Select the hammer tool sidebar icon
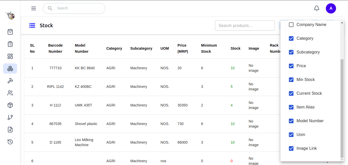Image resolution: width=348 pixels, height=165 pixels. (x=10, y=81)
